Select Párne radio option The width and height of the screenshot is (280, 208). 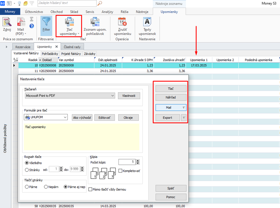[x=27, y=187]
